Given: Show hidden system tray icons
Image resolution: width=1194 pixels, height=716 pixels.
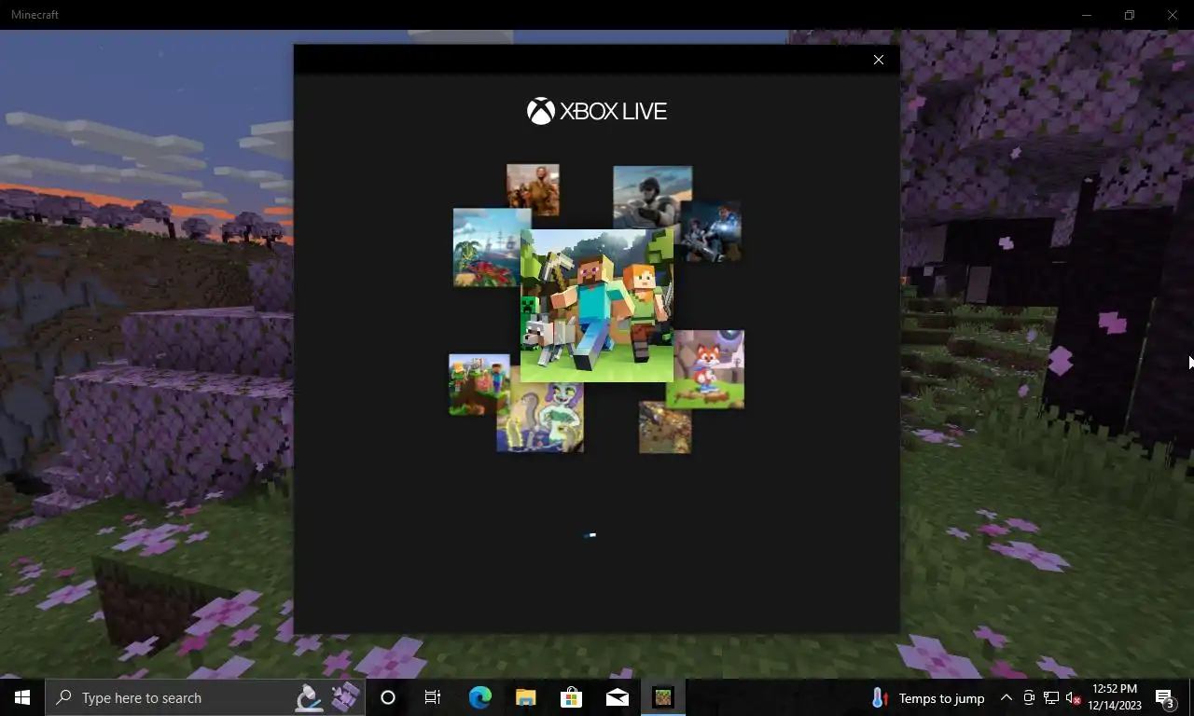Looking at the screenshot, I should click(x=1007, y=697).
